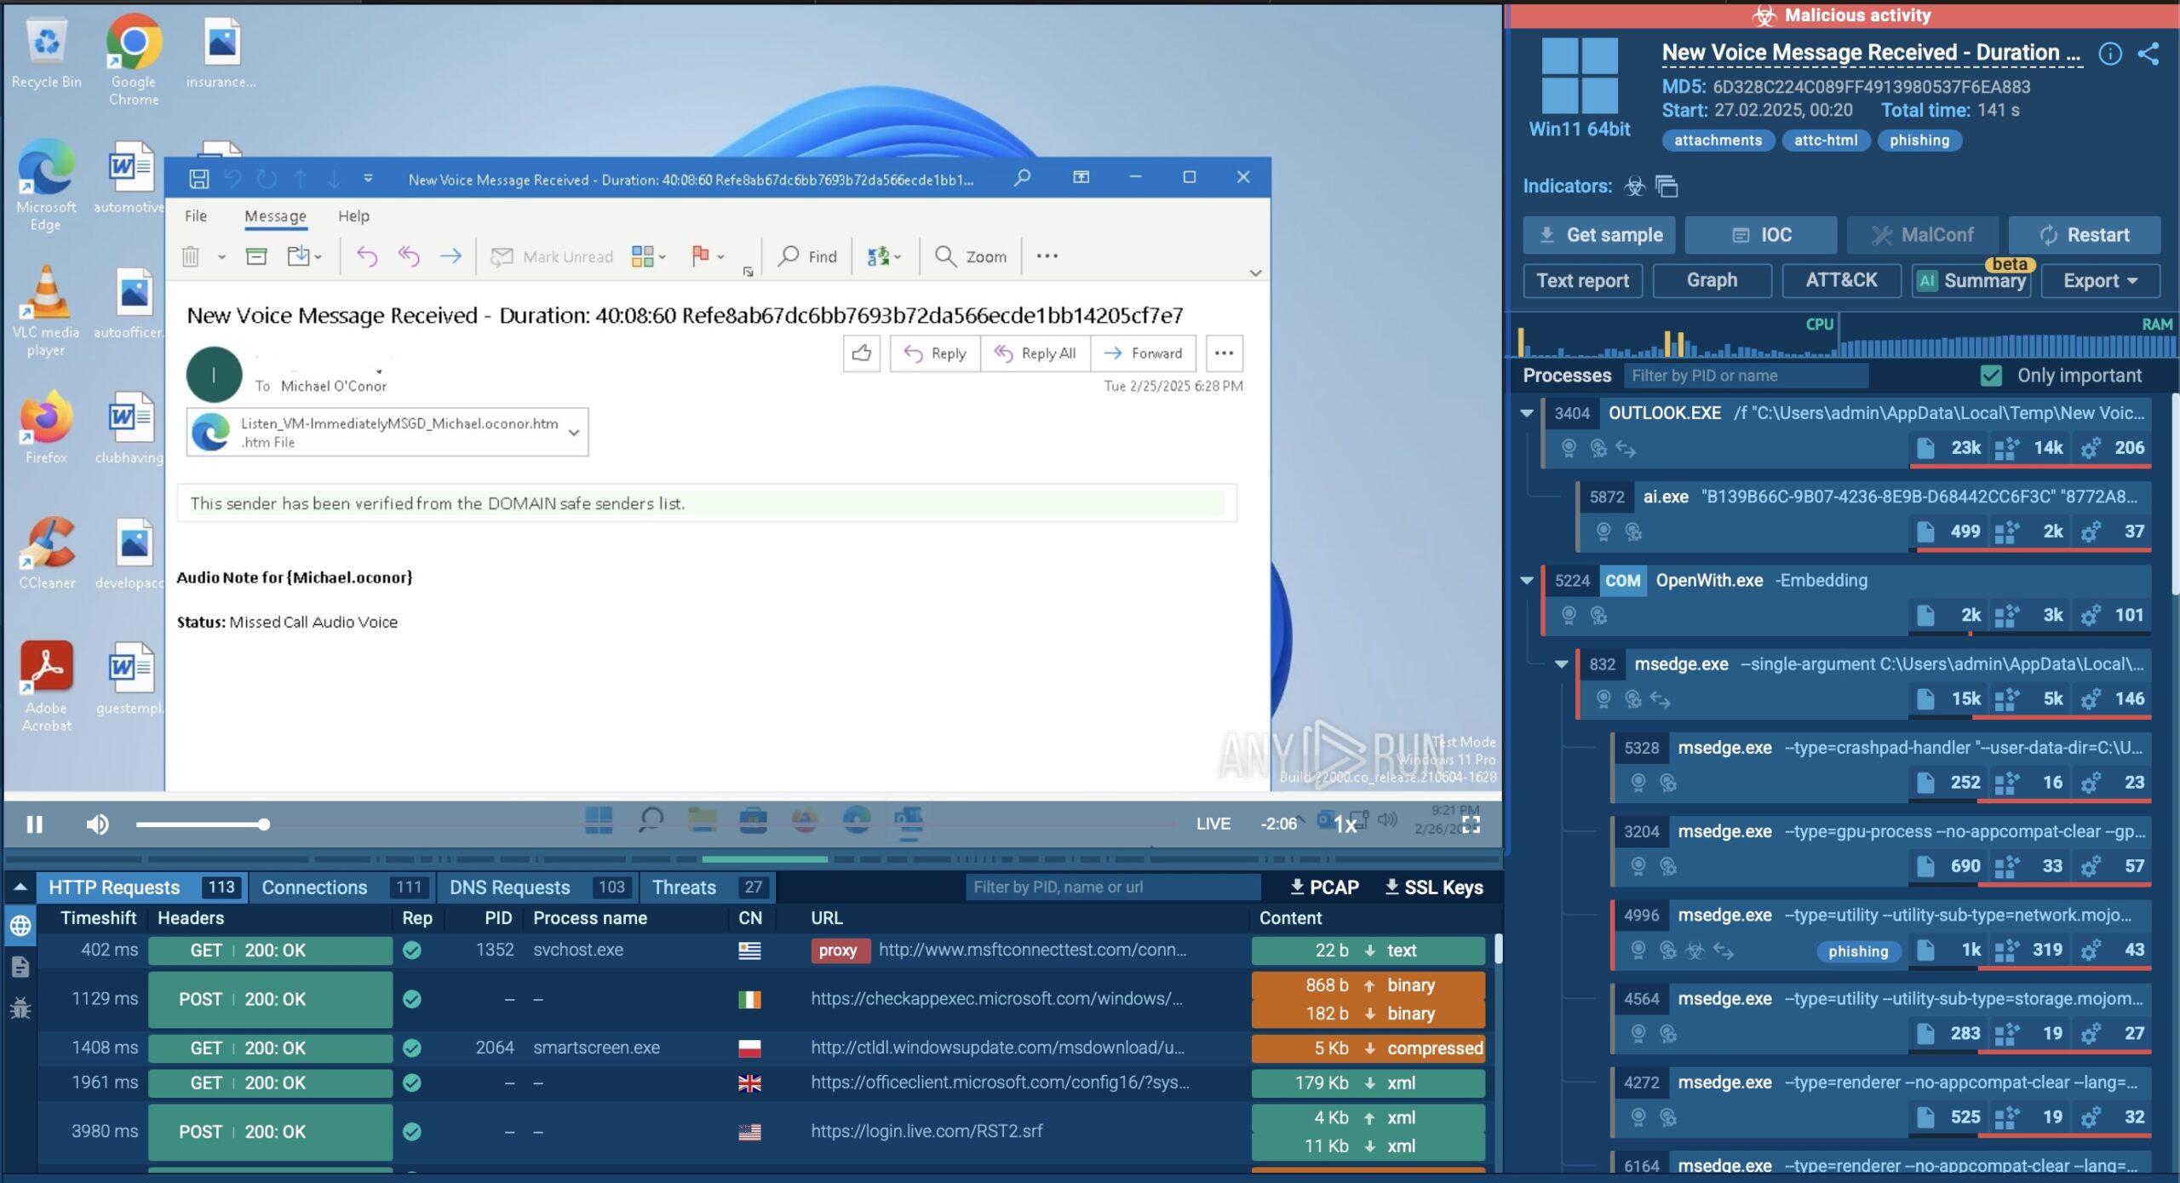Mute the video with the speaker icon
This screenshot has width=2180, height=1183.
(x=97, y=824)
